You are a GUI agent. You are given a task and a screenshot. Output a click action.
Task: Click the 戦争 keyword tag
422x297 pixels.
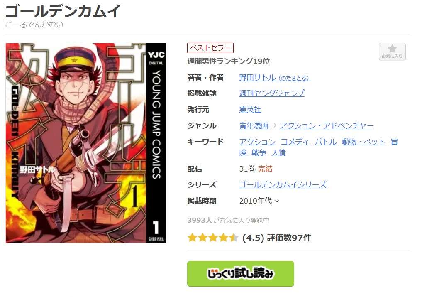click(259, 153)
